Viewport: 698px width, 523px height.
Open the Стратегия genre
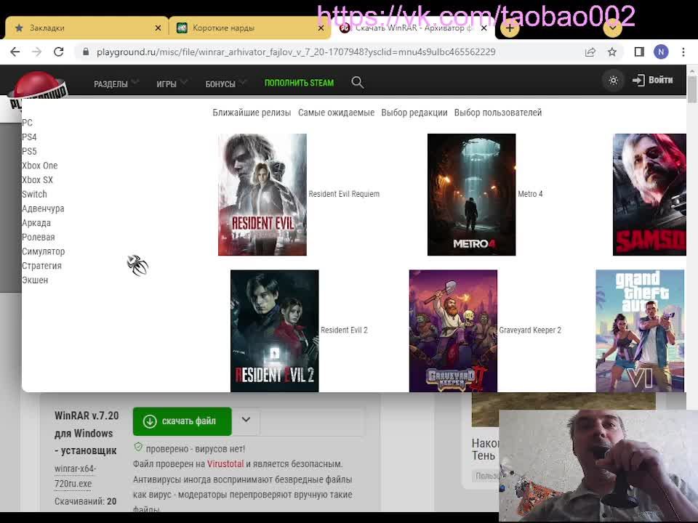42,266
